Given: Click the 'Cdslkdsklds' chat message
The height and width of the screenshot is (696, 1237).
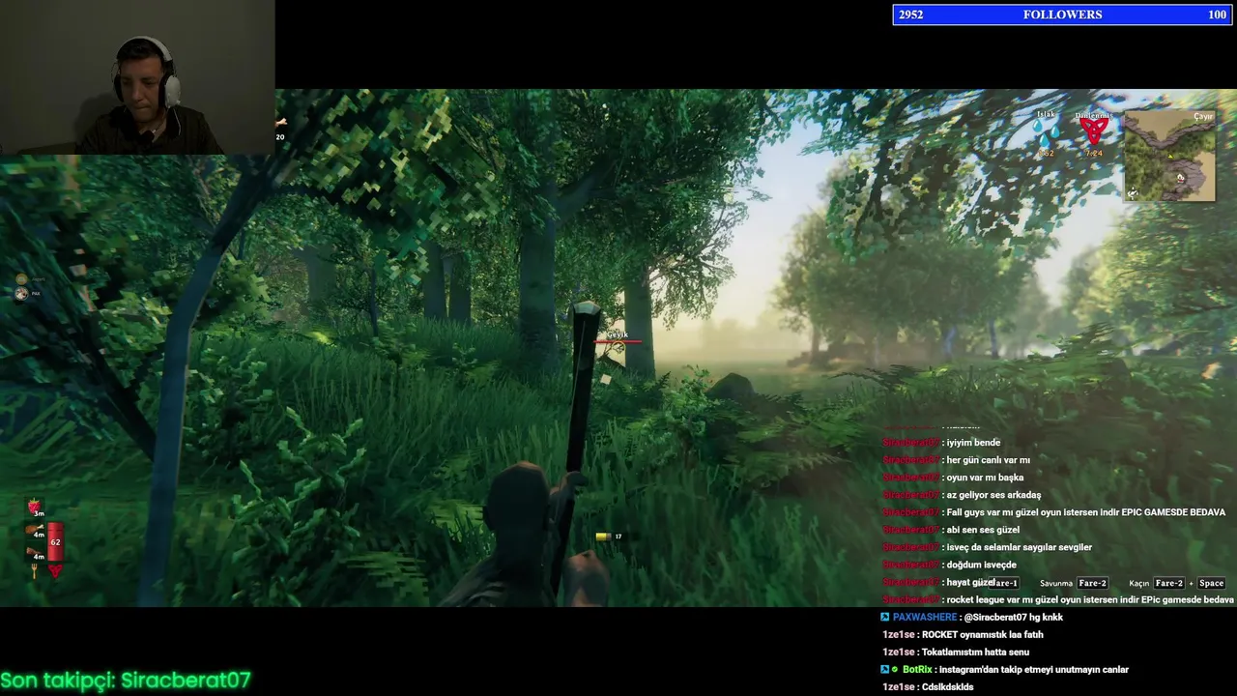Looking at the screenshot, I should pos(948,686).
